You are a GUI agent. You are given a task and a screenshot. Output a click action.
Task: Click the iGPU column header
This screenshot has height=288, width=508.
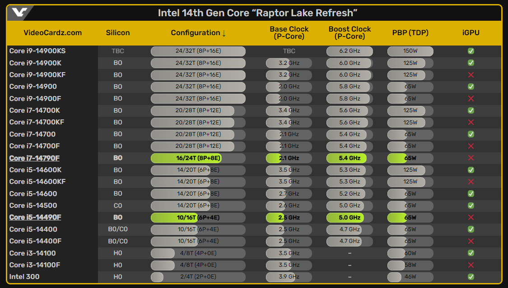471,32
